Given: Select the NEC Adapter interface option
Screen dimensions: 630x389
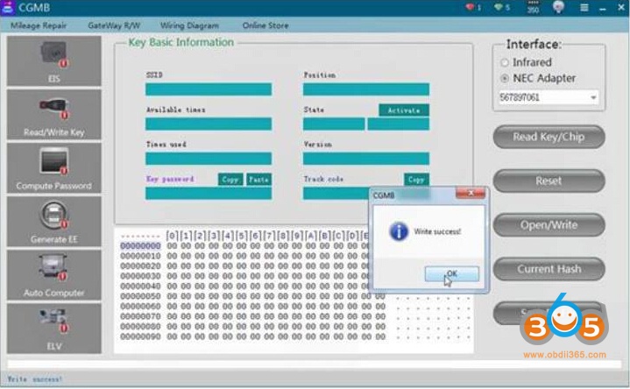Looking at the screenshot, I should coord(505,79).
